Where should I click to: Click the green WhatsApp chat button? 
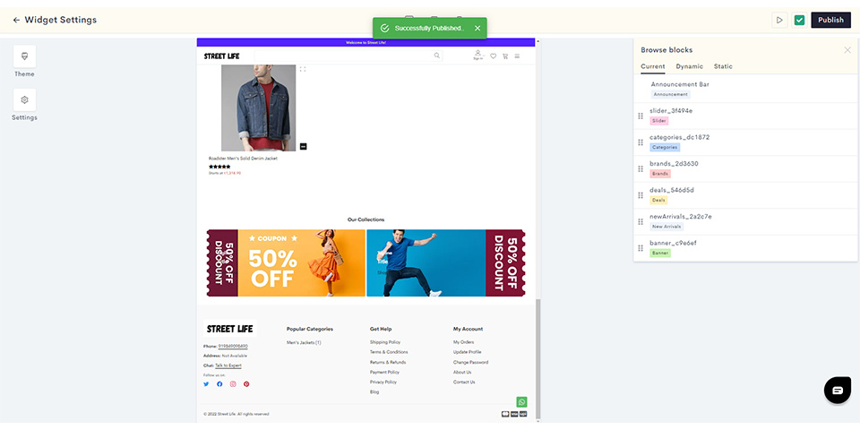[521, 402]
